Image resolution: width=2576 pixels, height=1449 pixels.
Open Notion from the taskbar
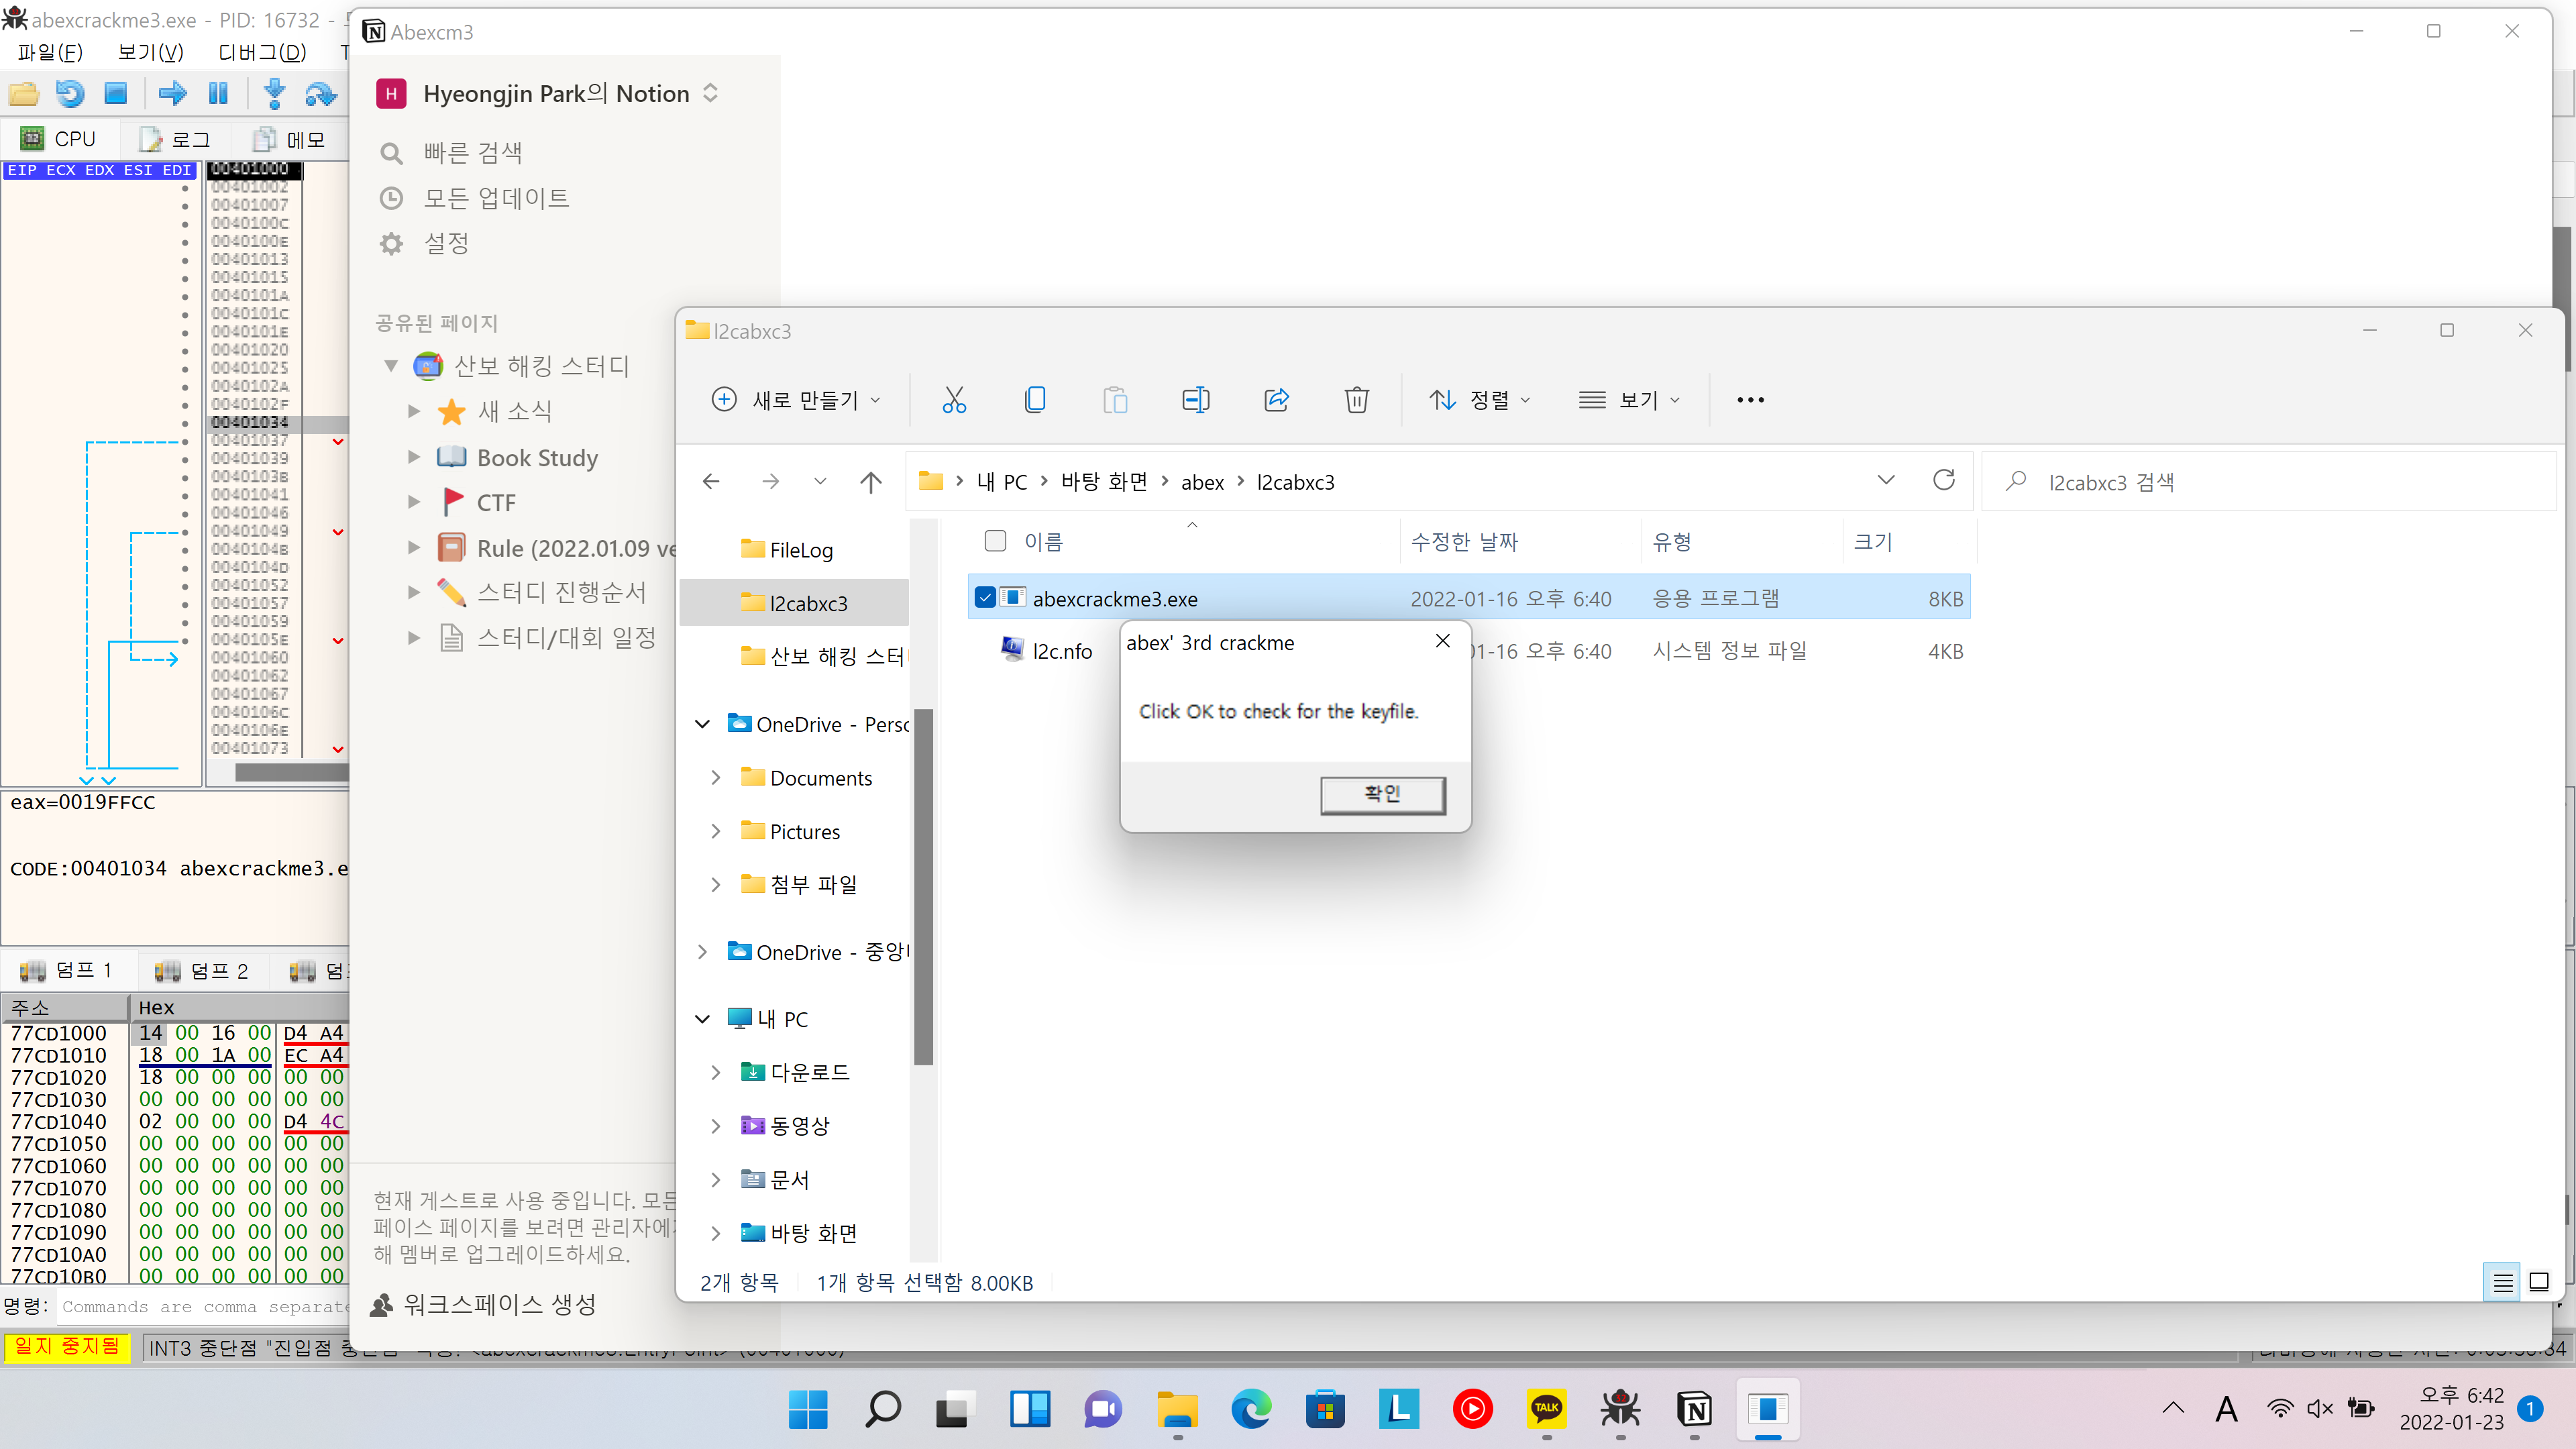click(1694, 1409)
